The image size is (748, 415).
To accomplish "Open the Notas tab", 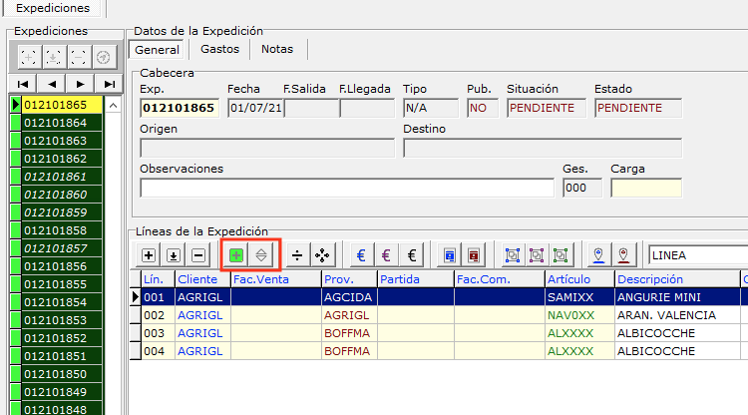I will pos(277,48).
